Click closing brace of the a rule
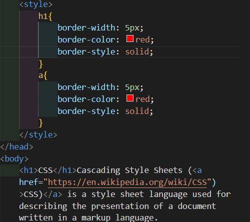This screenshot has height=222, width=250. tap(40, 123)
